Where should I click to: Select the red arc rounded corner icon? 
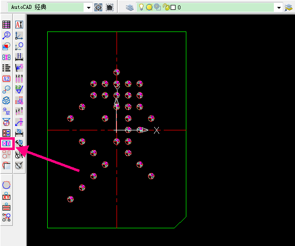pos(6,165)
